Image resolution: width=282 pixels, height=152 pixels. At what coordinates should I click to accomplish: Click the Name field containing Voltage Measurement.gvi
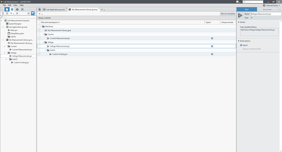pos(266,14)
